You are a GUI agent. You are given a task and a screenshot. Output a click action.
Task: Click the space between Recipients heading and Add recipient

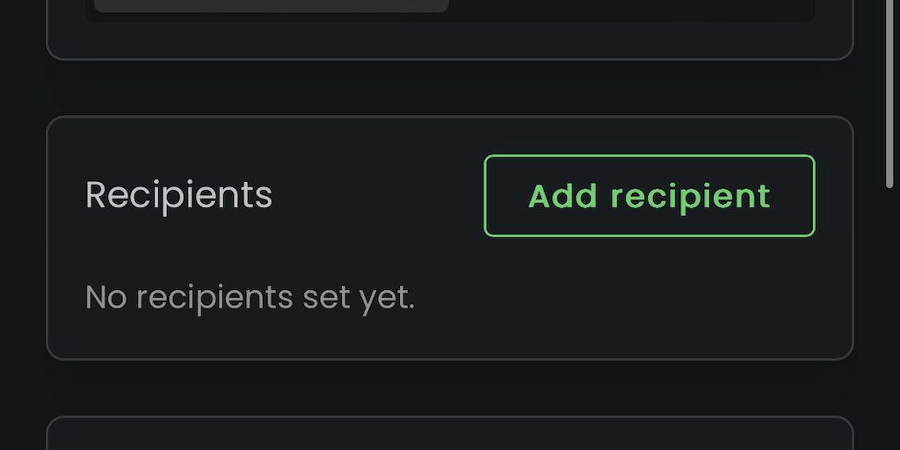378,195
